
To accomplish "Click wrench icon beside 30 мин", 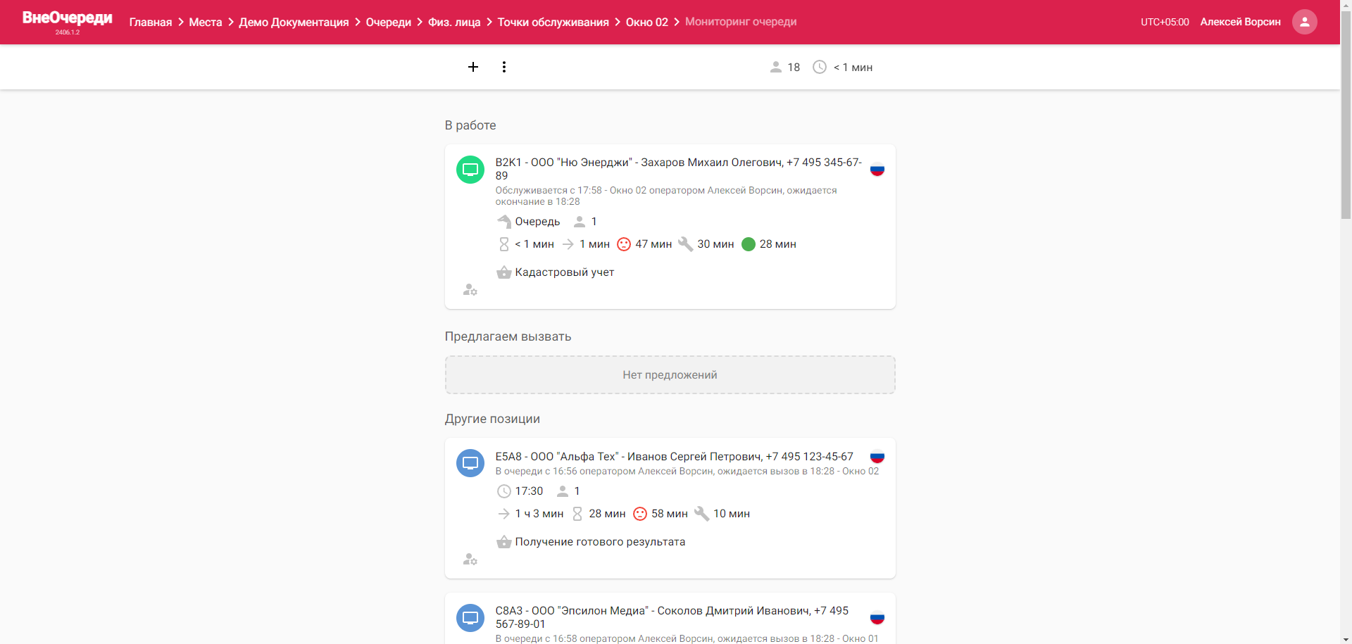I will pos(686,244).
